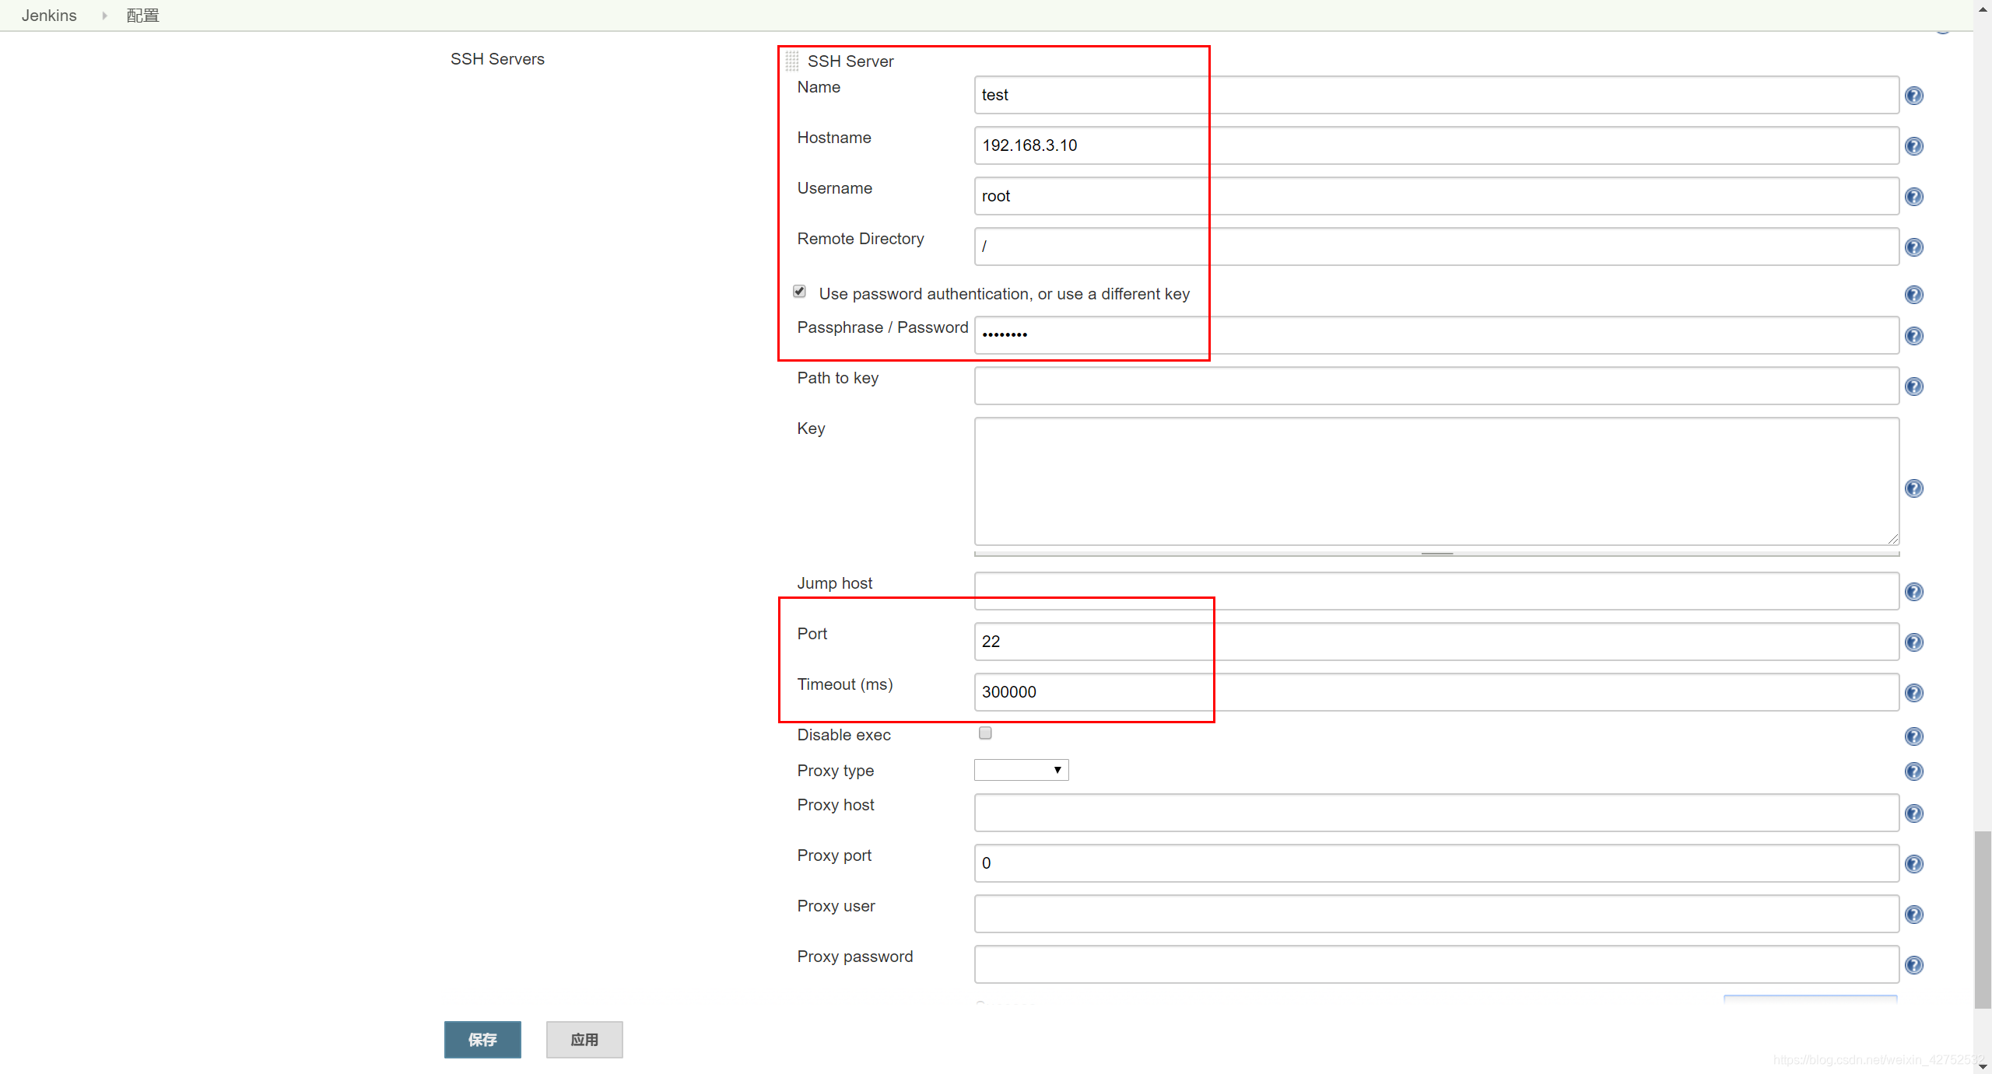Focus the Proxy host input field
Image resolution: width=1992 pixels, height=1074 pixels.
(1436, 813)
